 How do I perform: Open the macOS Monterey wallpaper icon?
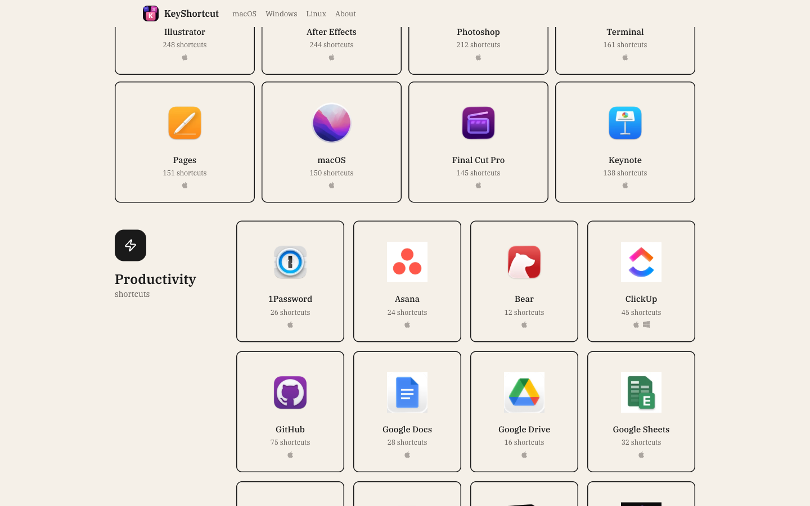click(x=332, y=123)
